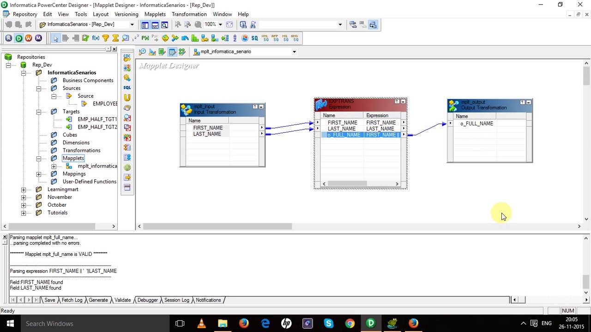Open the folder selector InformaticaSenarios dropdown
Viewport: 591px width, 332px height.
coord(132,24)
